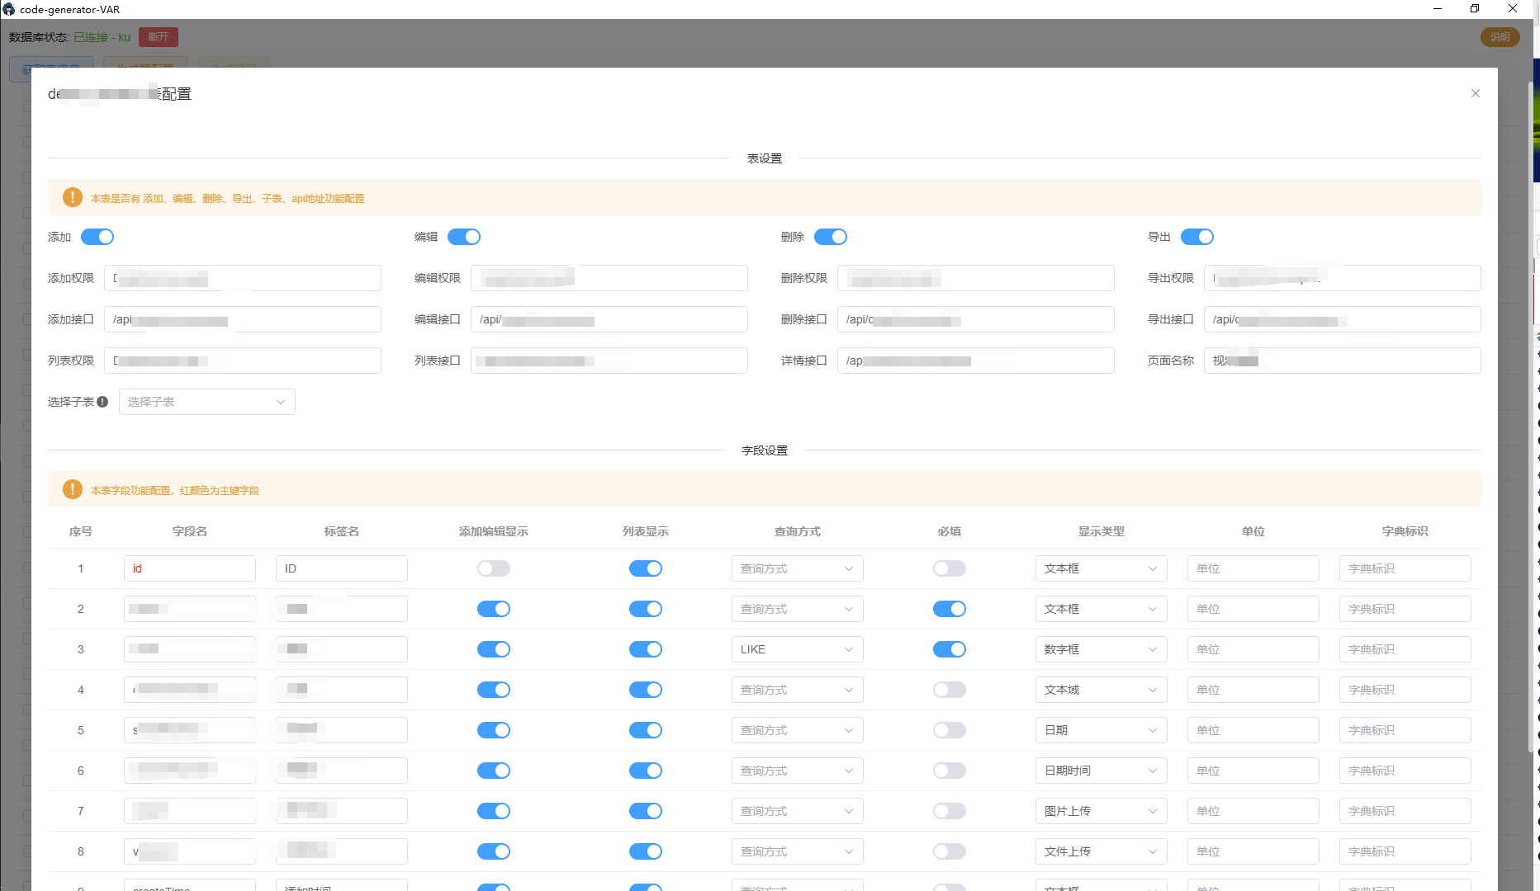1540x891 pixels.
Task: Turn off 添加编辑显示 in row 7
Action: [x=494, y=811]
